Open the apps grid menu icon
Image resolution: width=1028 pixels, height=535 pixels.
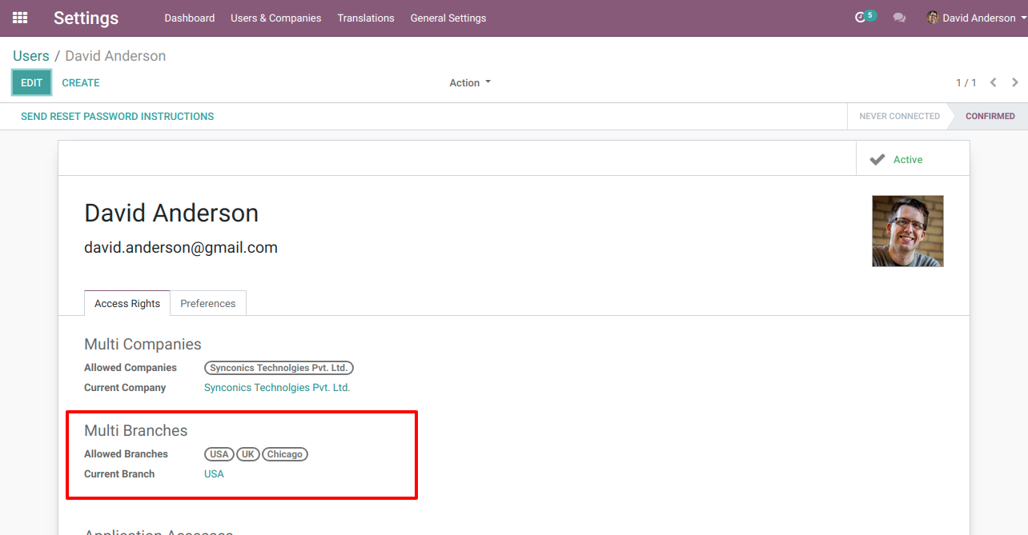(x=20, y=18)
